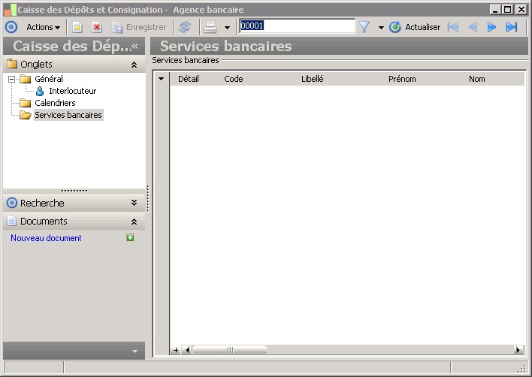Screen dimensions: 532x377
Task: Click the Nouveau document link
Action: (x=46, y=238)
